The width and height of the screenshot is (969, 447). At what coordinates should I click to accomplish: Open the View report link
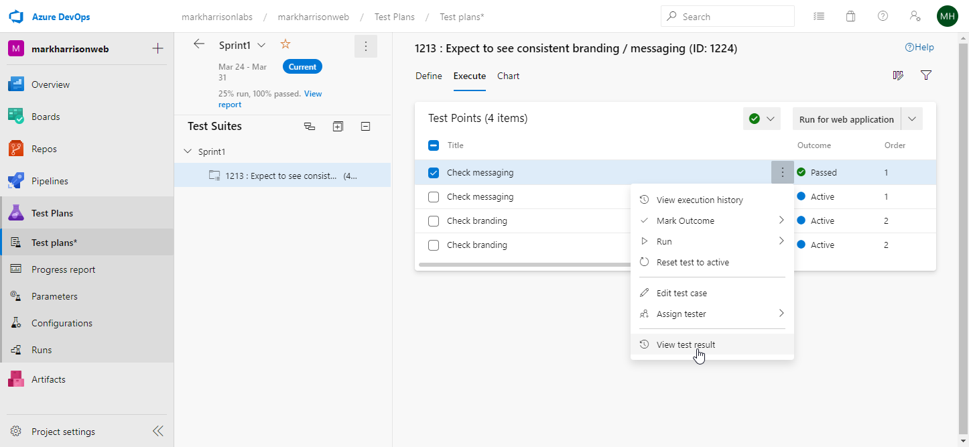312,94
